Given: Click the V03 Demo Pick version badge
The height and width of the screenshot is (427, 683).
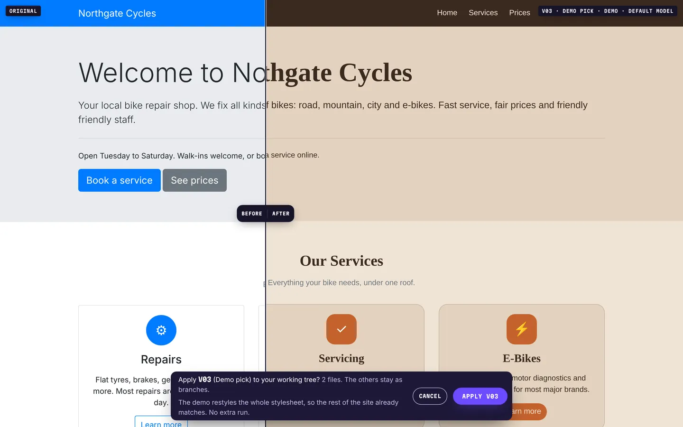Looking at the screenshot, I should 608,11.
